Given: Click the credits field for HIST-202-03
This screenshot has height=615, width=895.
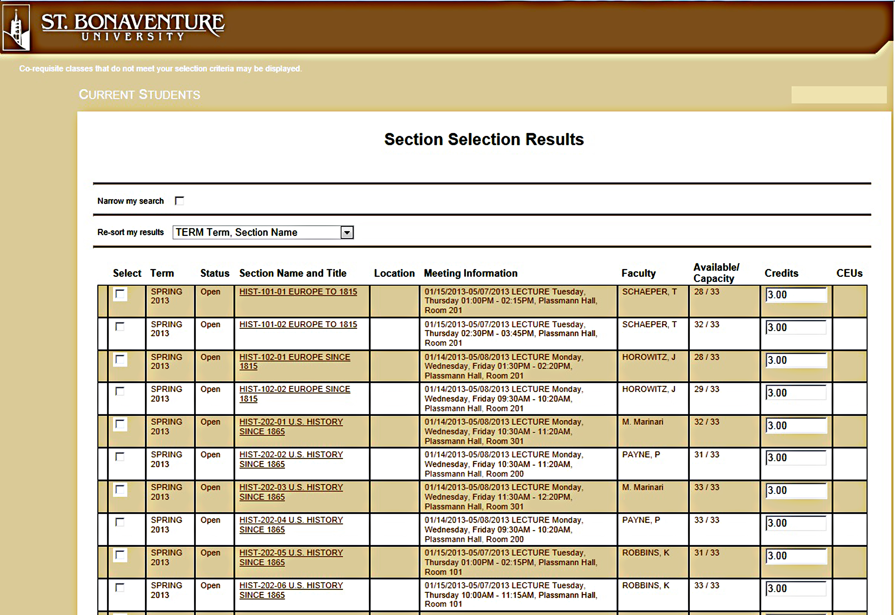Looking at the screenshot, I should tap(796, 491).
